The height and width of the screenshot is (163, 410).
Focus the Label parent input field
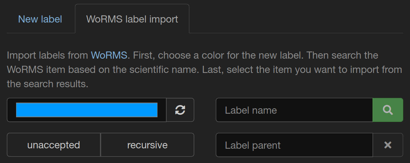[x=294, y=145]
